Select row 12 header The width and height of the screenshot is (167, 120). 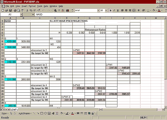(2, 53)
